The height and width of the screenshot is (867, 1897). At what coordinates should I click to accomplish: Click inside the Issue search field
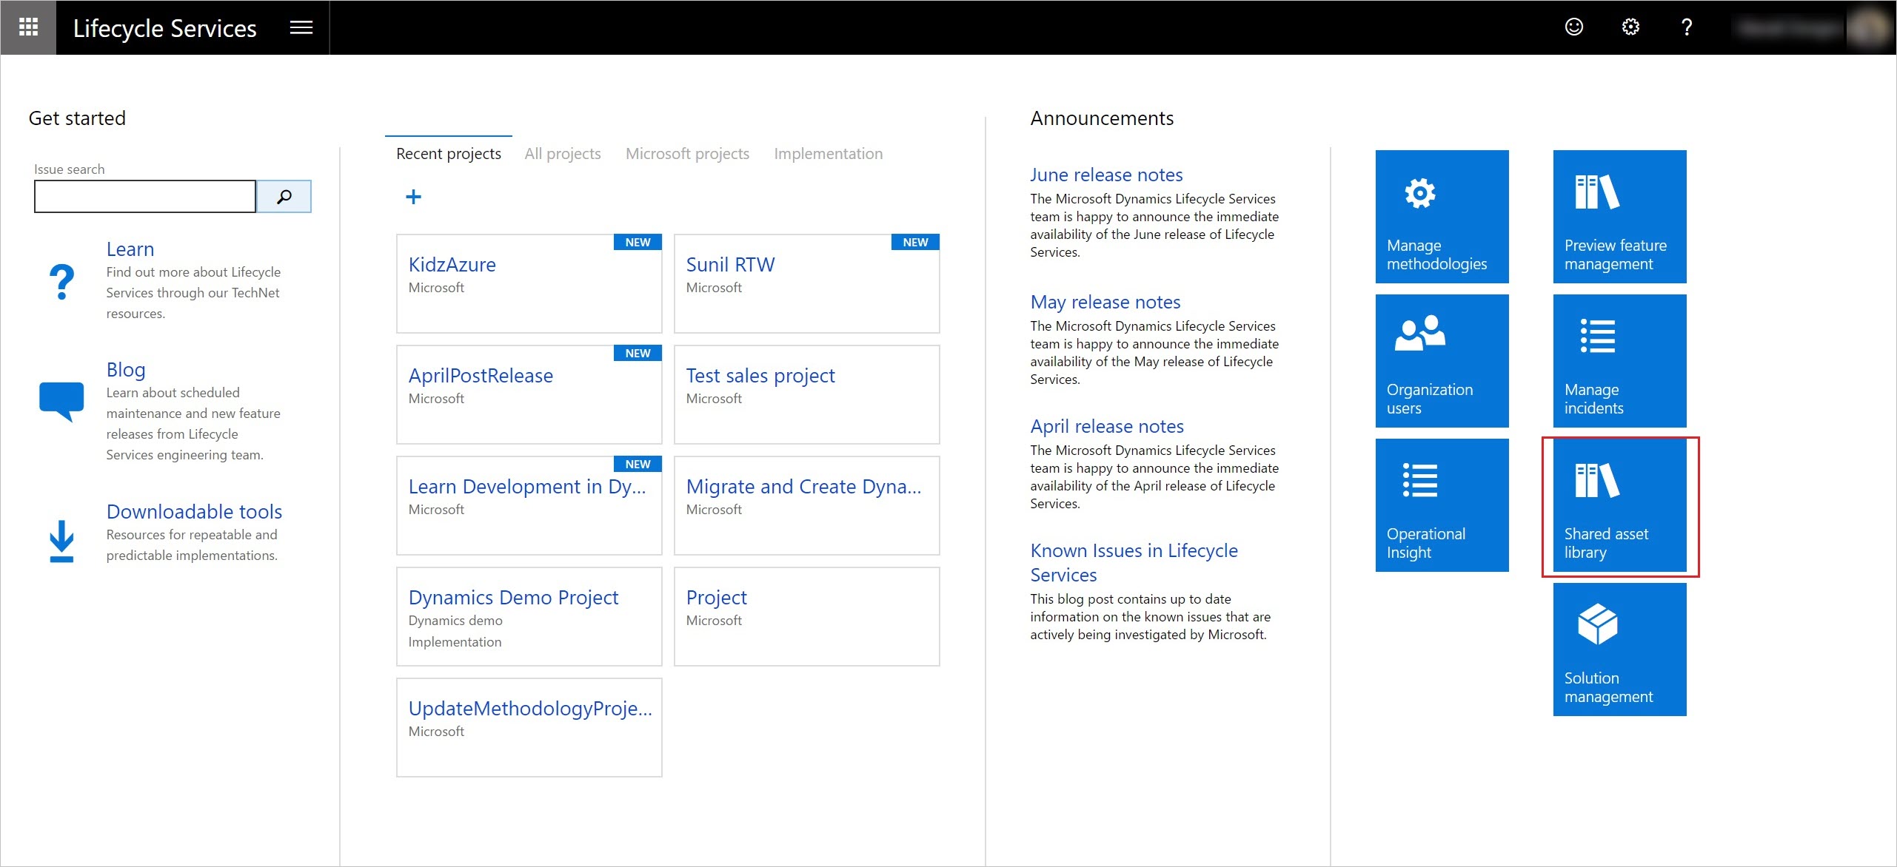[144, 195]
